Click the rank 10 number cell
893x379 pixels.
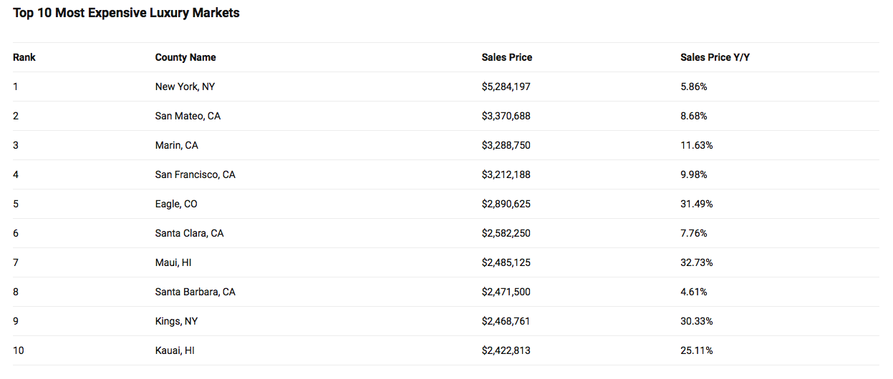click(x=19, y=350)
